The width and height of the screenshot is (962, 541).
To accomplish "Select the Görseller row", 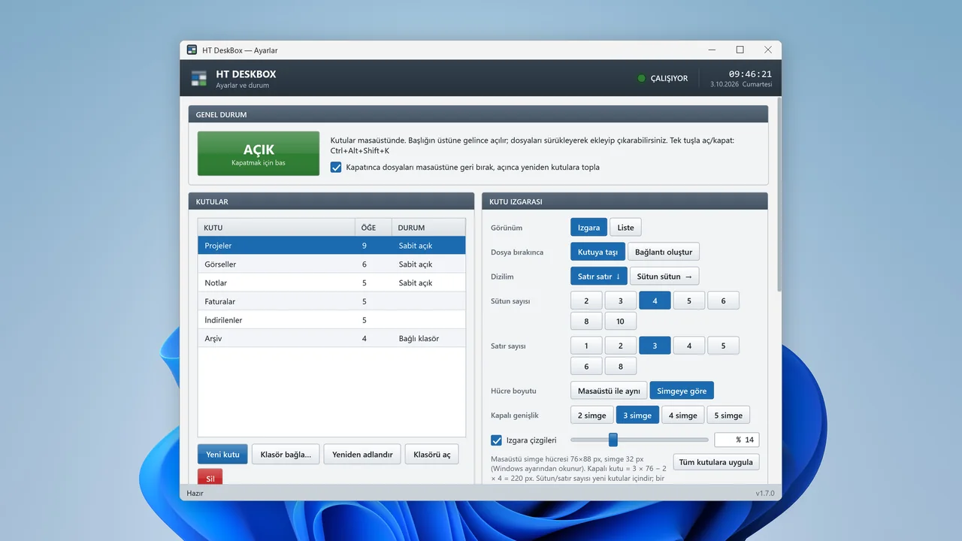I will 331,264.
